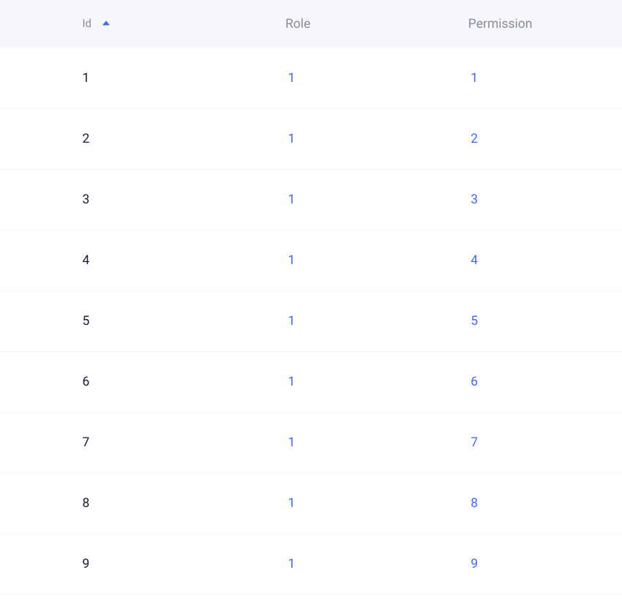Open Role link in row Id 4
Image resolution: width=622 pixels, height=608 pixels.
click(x=291, y=260)
